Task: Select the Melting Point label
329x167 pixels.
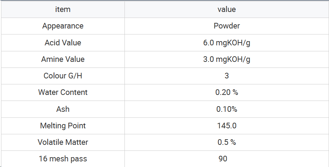Action: pos(63,126)
